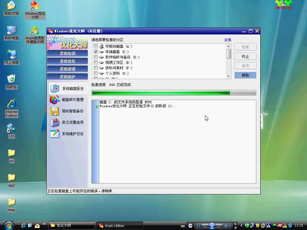The height and width of the screenshot is (230, 307).
Task: Click the disk check progress bar
Action: [174, 93]
